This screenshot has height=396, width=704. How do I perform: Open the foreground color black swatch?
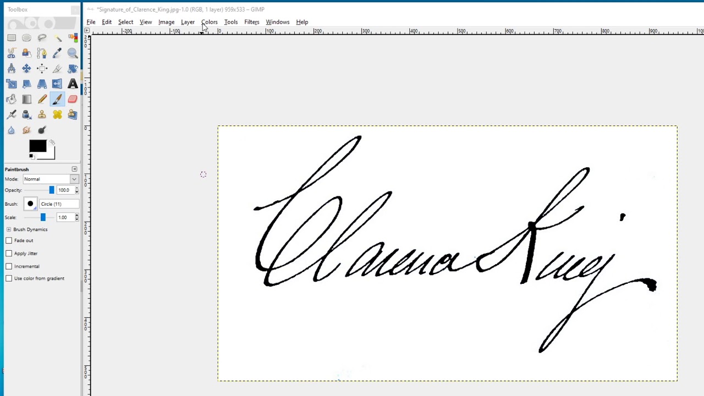pos(37,146)
